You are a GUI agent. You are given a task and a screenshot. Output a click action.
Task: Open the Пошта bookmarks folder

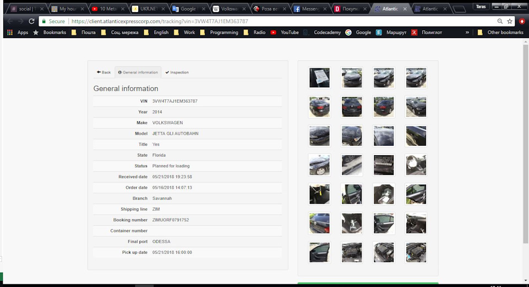pos(84,33)
